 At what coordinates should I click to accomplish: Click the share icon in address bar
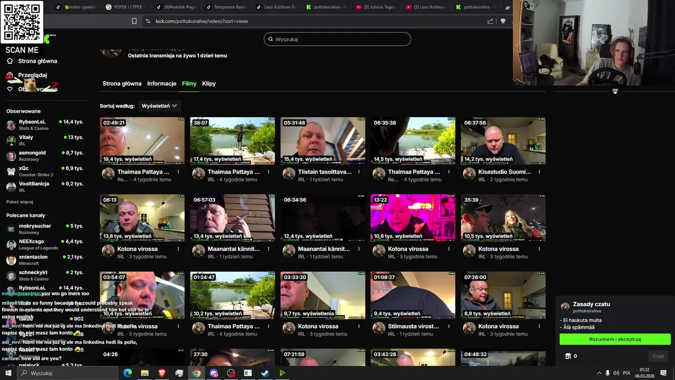tap(490, 21)
